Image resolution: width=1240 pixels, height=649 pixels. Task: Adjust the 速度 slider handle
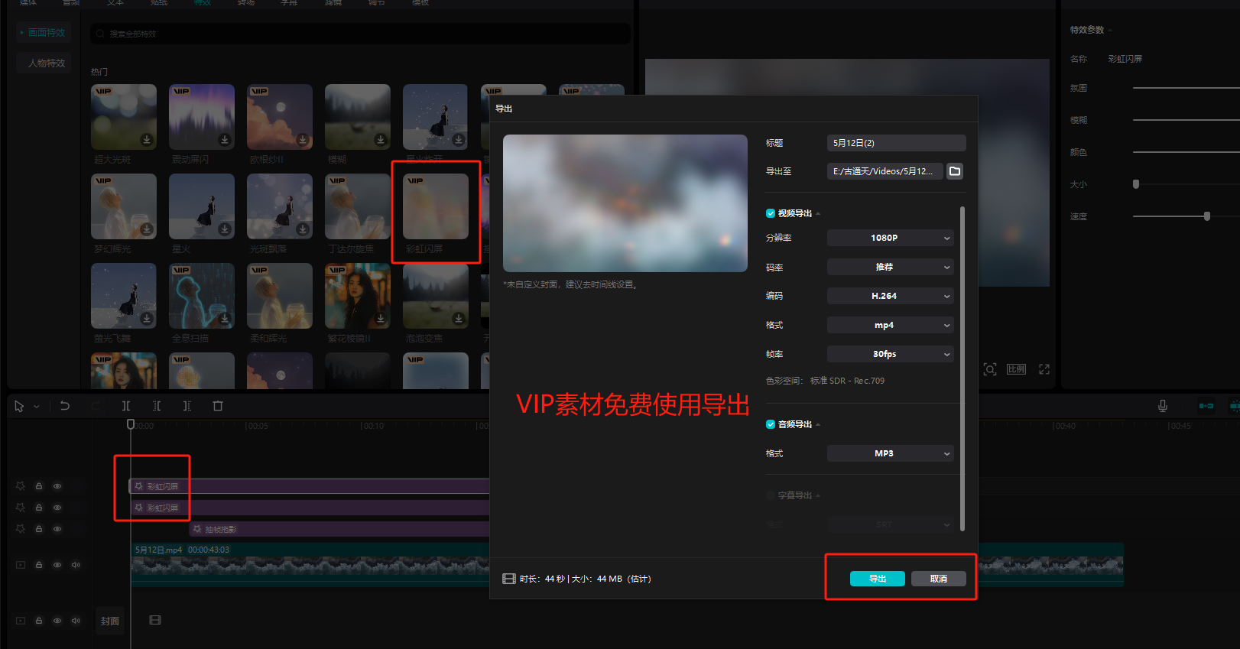1207,216
